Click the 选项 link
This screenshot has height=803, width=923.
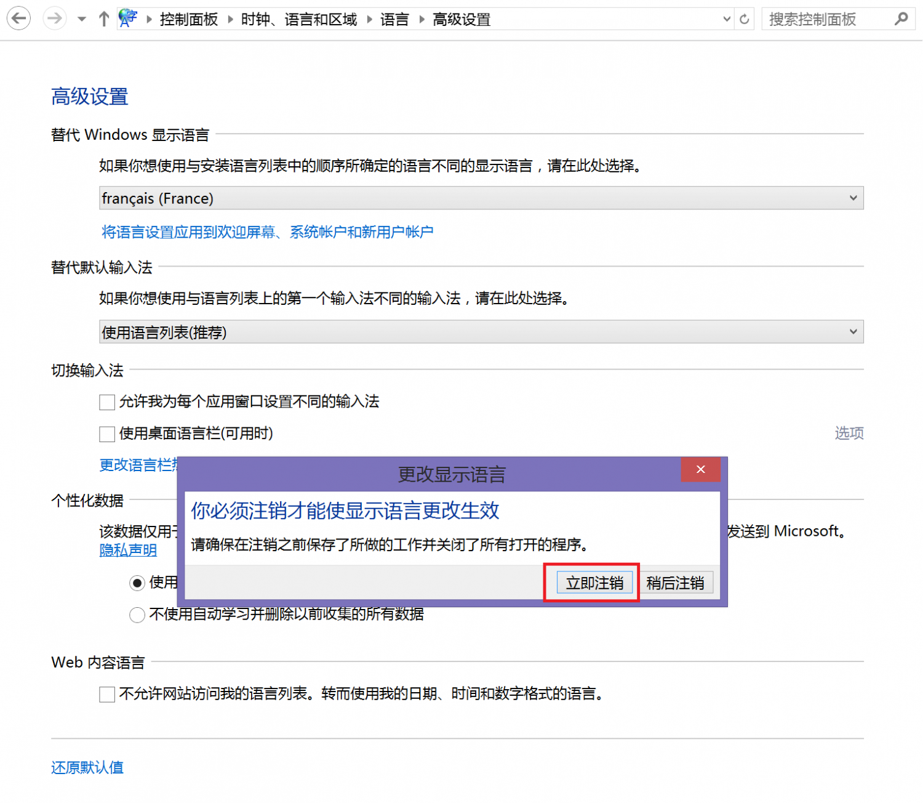(849, 434)
